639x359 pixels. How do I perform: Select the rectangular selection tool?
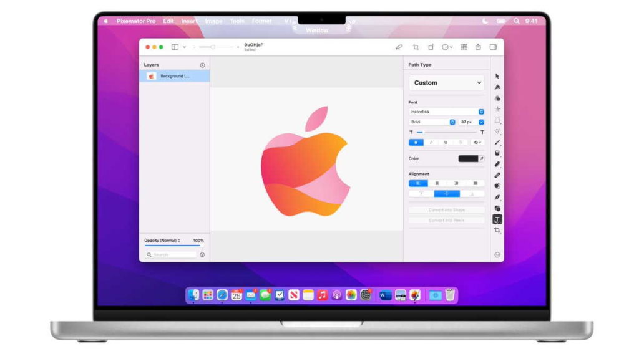coord(497,120)
